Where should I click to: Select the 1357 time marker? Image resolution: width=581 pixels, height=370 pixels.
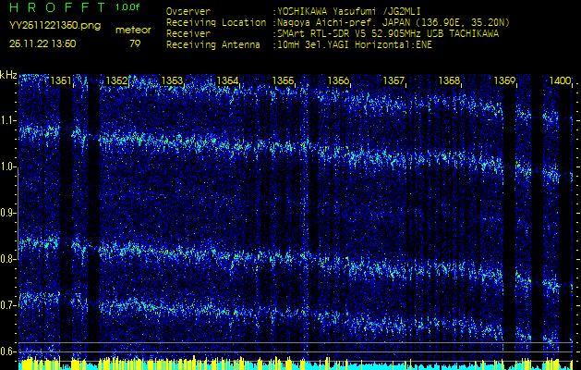click(394, 81)
